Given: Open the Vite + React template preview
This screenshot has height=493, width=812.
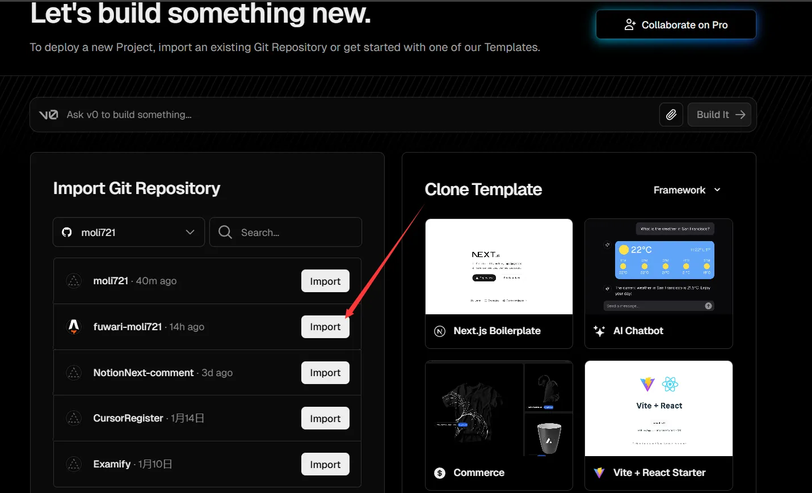Looking at the screenshot, I should pyautogui.click(x=659, y=408).
